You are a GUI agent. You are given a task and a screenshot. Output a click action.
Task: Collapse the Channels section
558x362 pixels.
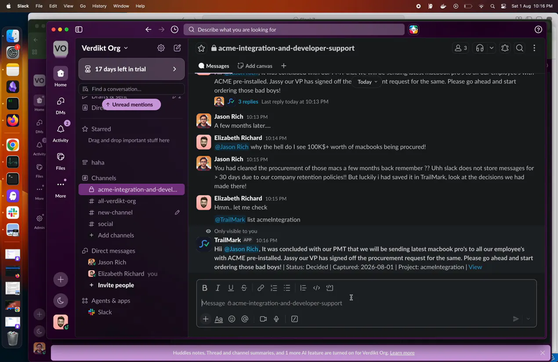point(104,178)
